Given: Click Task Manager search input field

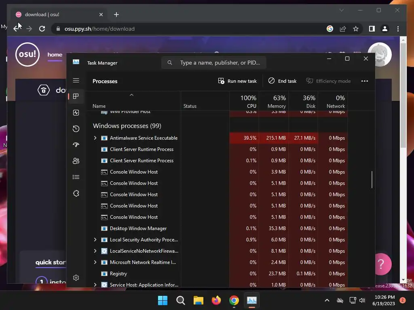Looking at the screenshot, I should click(x=213, y=63).
